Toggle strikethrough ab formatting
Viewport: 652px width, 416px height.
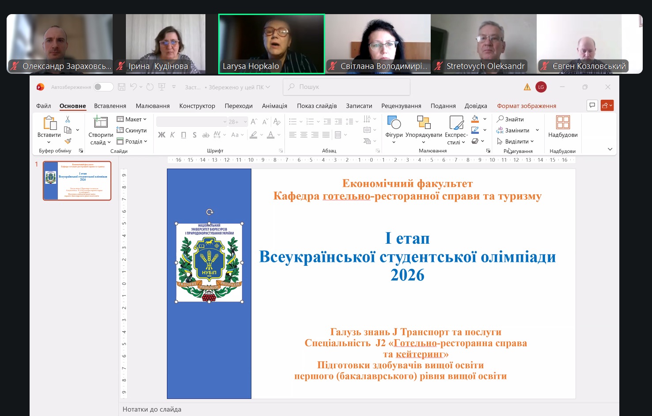tap(205, 135)
